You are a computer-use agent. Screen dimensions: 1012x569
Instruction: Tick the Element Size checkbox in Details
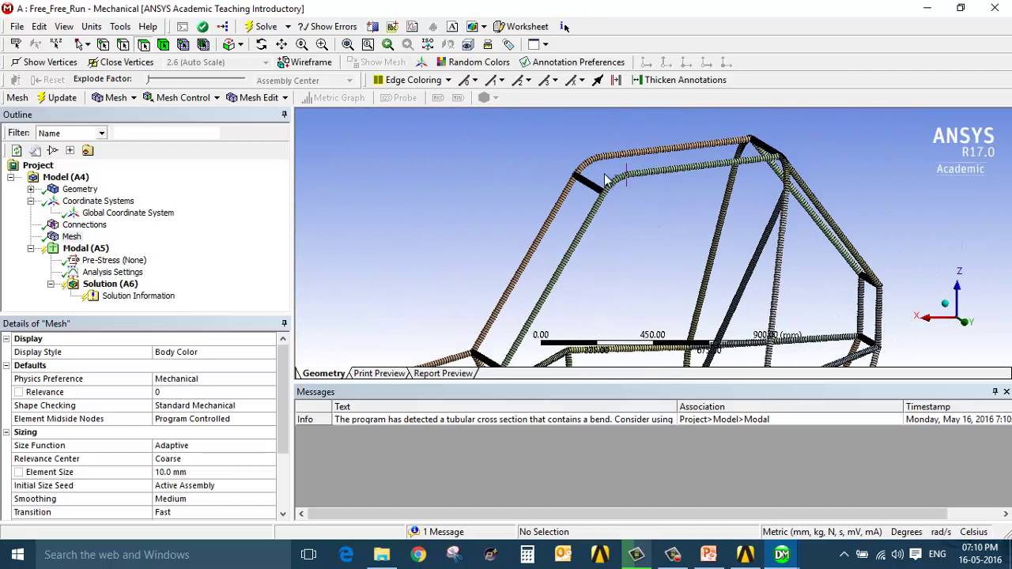(x=17, y=472)
